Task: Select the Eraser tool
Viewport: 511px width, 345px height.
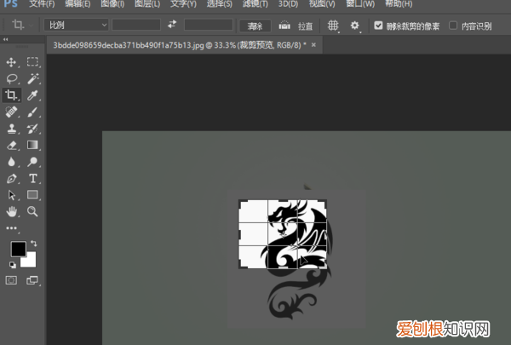Action: click(12, 145)
